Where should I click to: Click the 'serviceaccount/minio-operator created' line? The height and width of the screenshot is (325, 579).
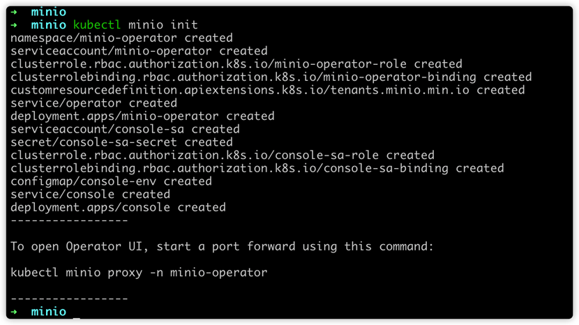pyautogui.click(x=139, y=51)
